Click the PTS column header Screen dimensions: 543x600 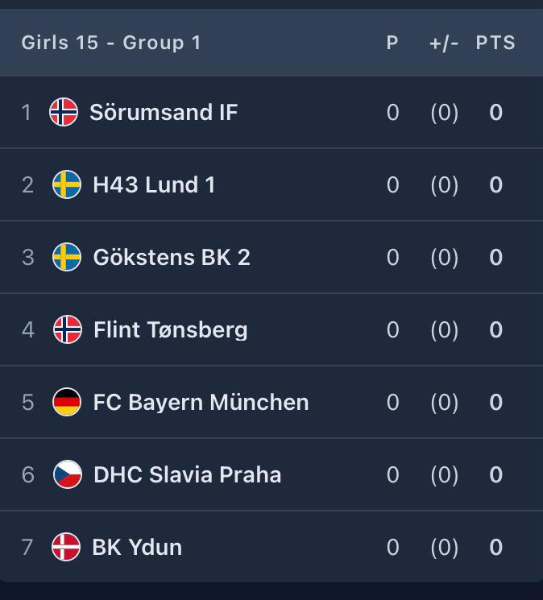tap(495, 43)
